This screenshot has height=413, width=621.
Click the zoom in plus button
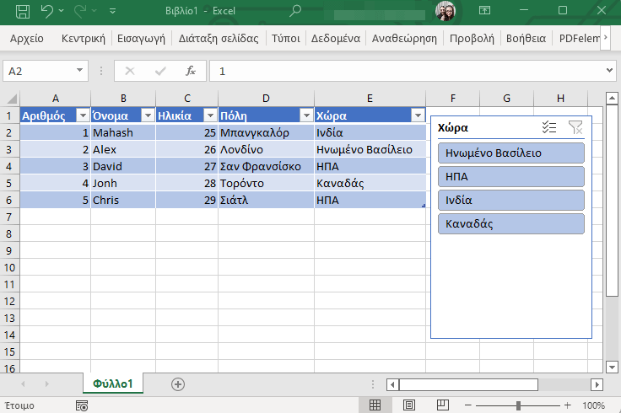tap(567, 405)
